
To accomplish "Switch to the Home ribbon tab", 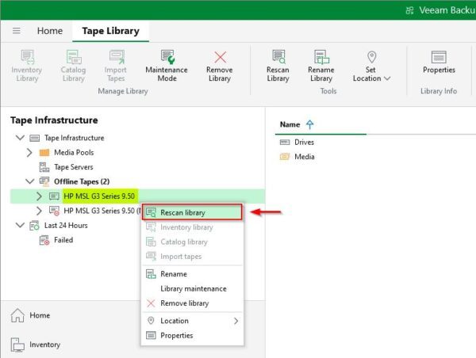I will pos(50,31).
